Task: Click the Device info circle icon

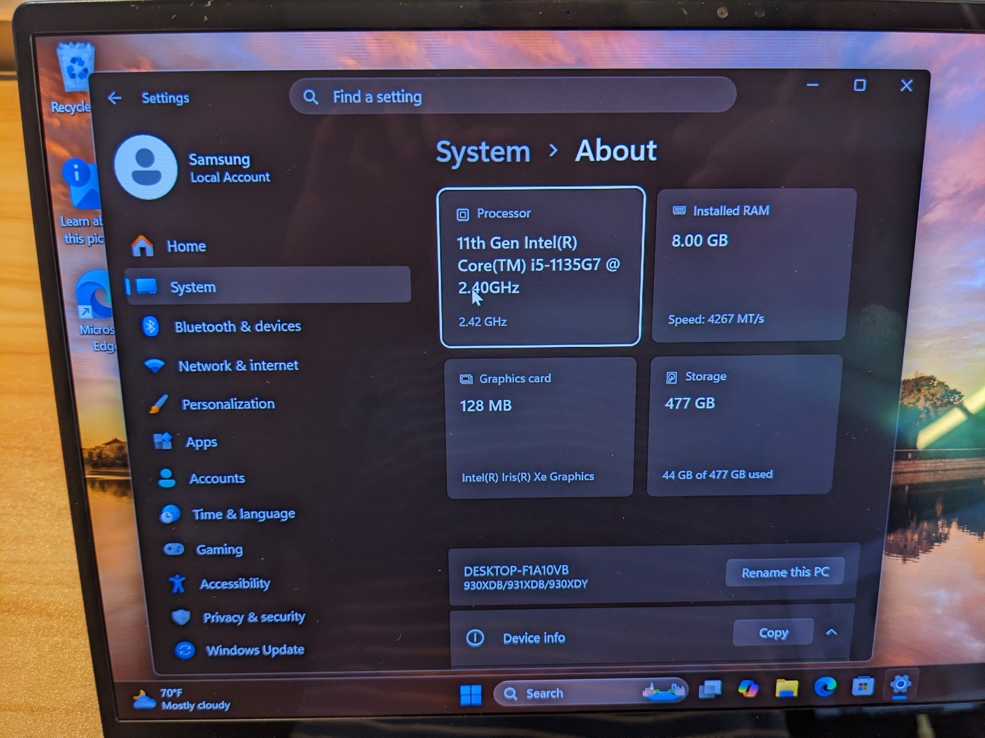Action: (475, 638)
